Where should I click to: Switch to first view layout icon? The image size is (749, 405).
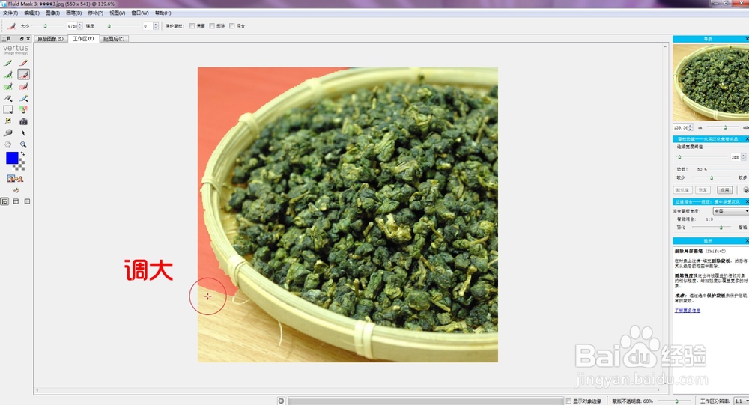coord(4,201)
